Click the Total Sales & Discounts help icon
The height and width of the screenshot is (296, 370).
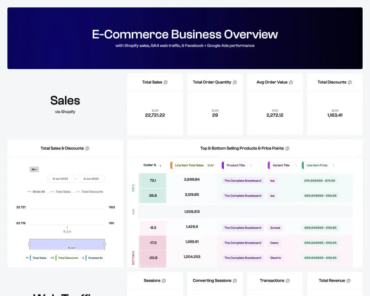click(x=87, y=148)
